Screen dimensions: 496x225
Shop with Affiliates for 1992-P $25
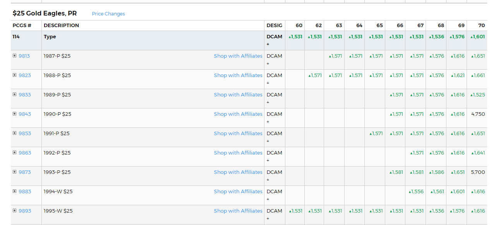(x=238, y=153)
